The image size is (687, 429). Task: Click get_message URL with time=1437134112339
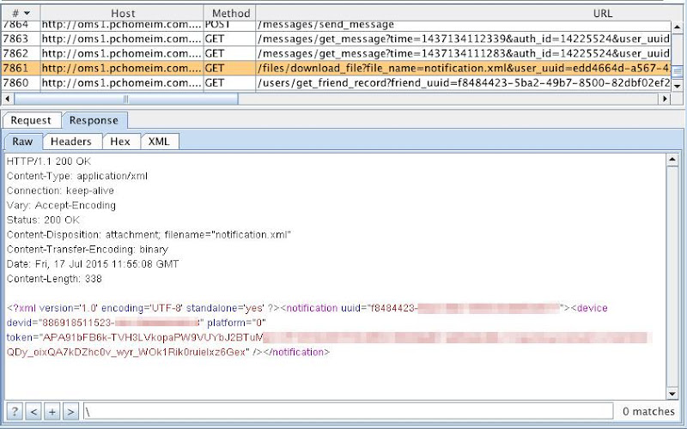point(464,39)
